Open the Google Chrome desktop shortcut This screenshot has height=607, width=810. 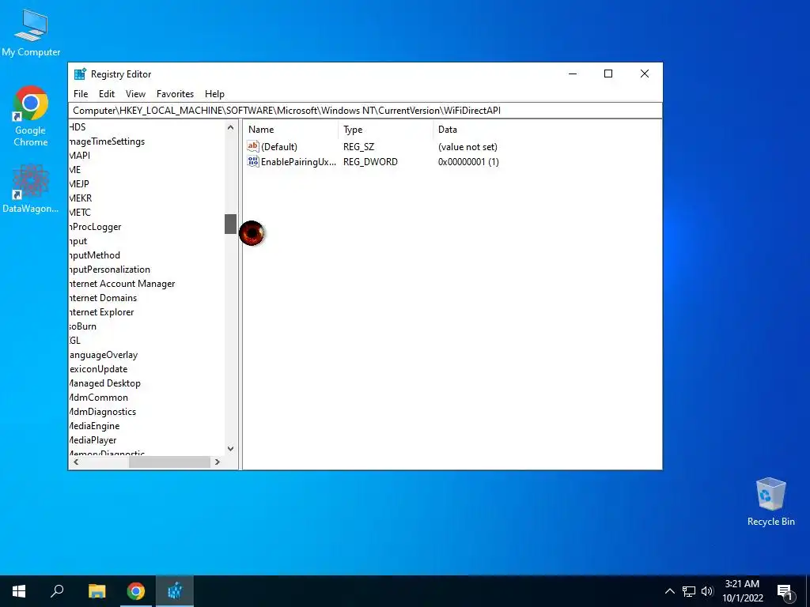coord(31,116)
